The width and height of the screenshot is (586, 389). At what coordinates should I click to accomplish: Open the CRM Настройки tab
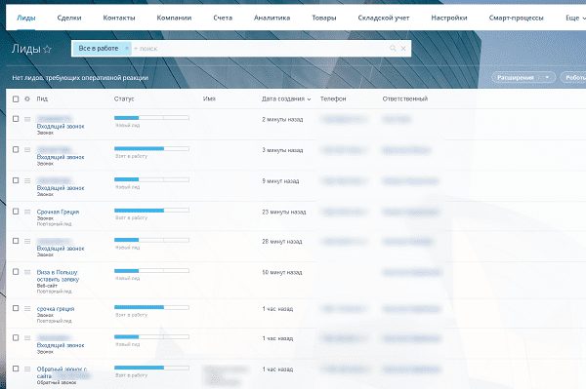pyautogui.click(x=449, y=18)
